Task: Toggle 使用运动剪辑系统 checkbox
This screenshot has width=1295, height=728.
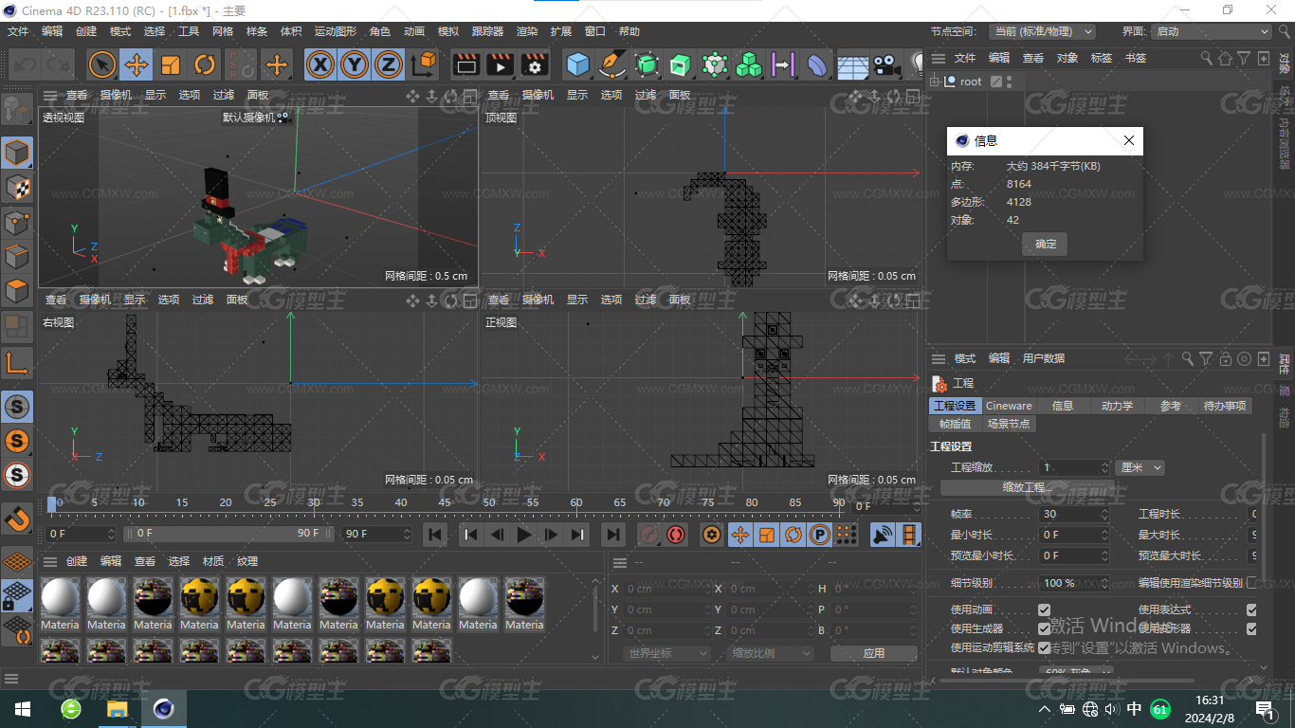Action: 1044,647
